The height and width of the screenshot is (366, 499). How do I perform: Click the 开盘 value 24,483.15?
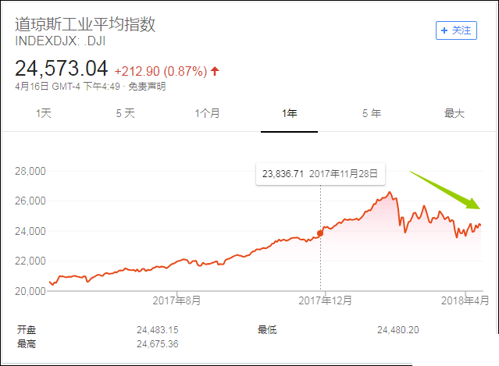(158, 330)
